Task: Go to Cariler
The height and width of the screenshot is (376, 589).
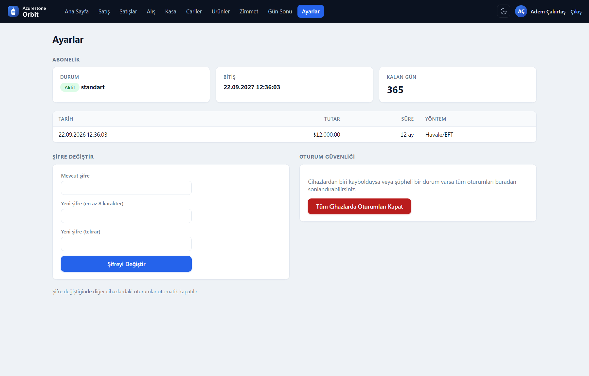Action: (194, 11)
